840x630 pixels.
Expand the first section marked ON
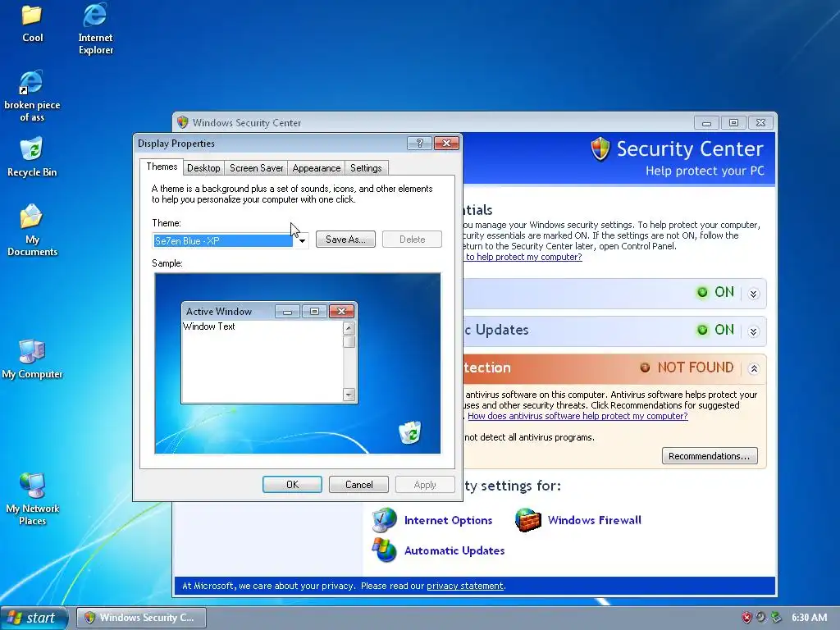pos(753,294)
